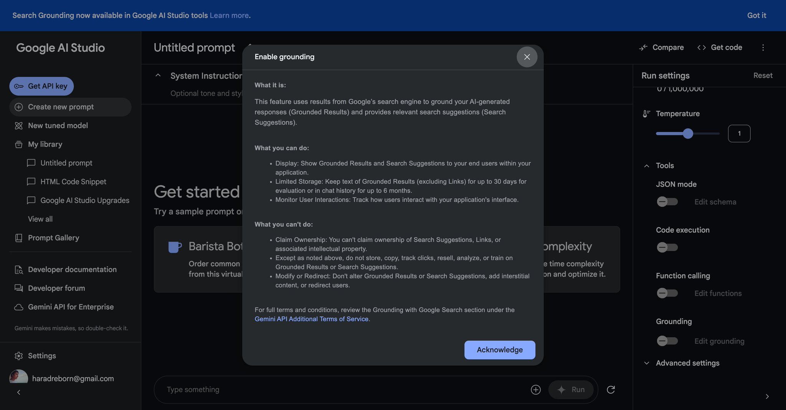Close the Enable grounding dialog
Screen dimensions: 786x410
click(527, 57)
